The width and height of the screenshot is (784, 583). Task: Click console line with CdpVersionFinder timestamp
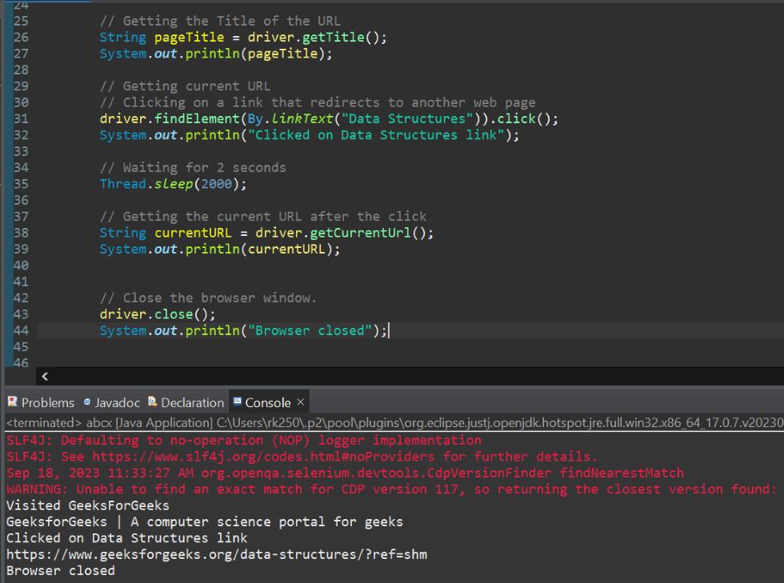tap(345, 473)
